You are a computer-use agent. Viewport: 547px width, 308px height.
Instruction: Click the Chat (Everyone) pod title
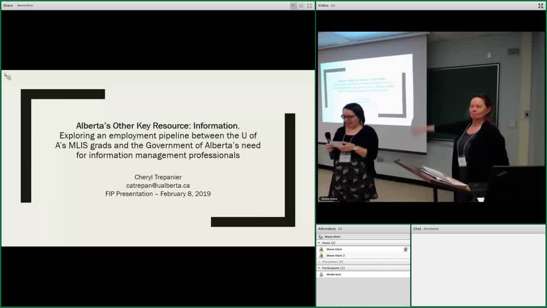426,229
